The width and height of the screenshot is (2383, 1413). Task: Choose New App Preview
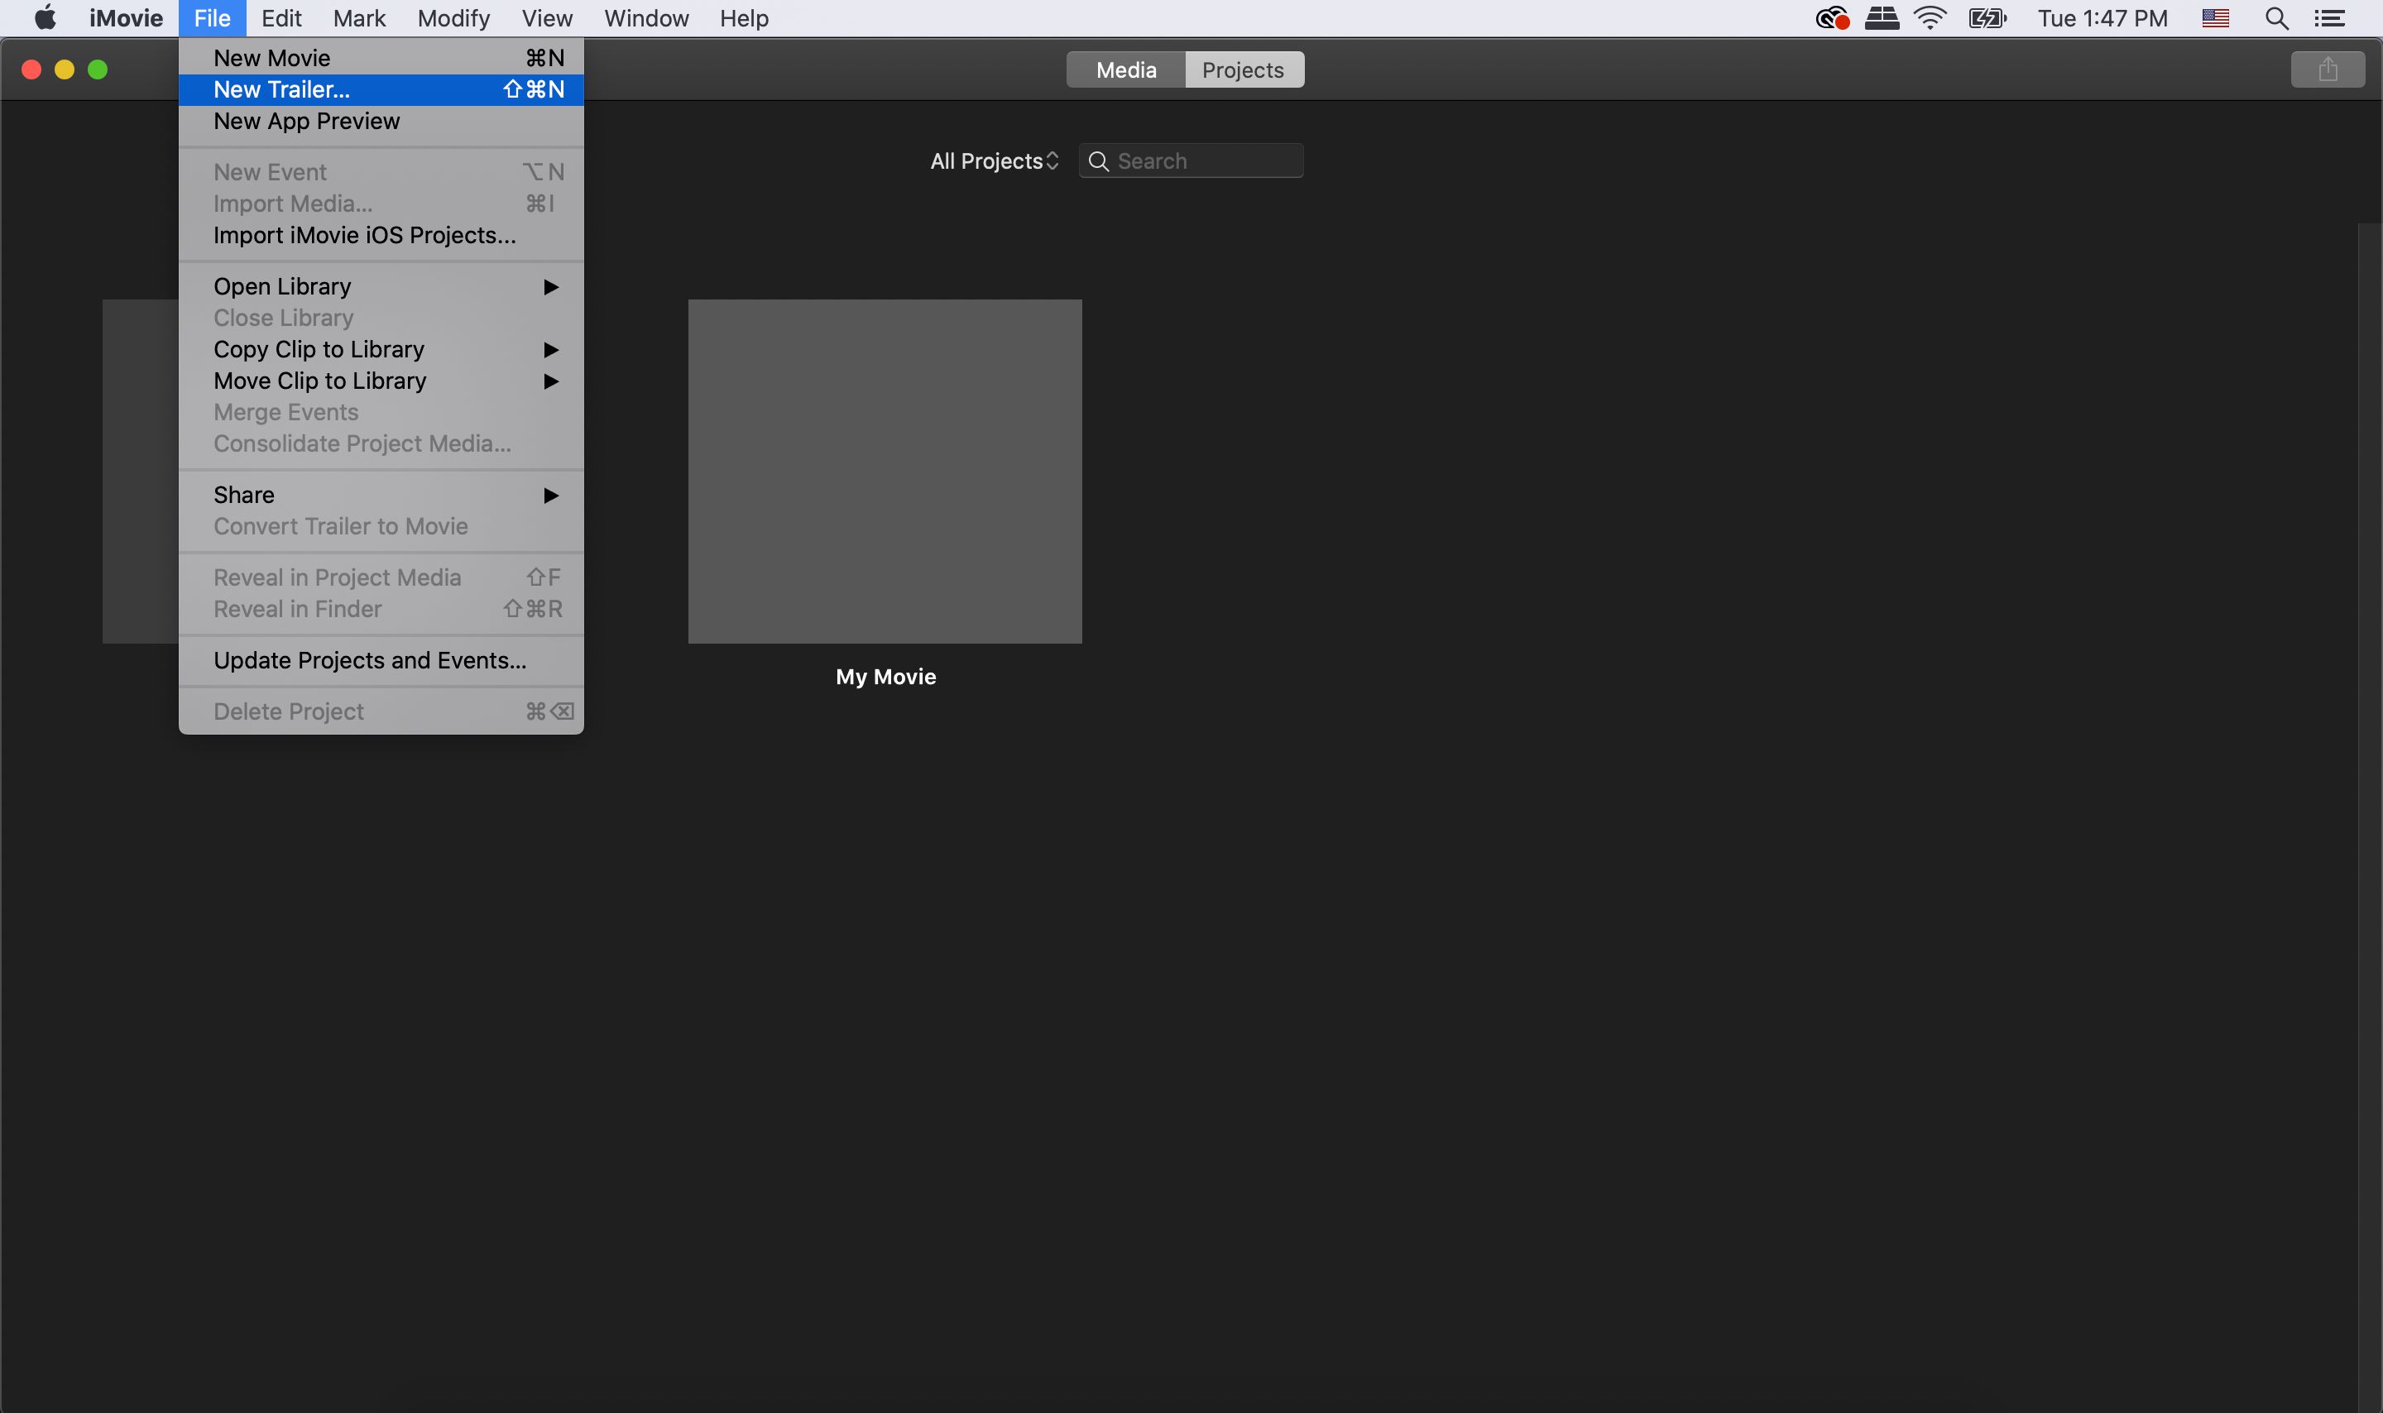pos(381,121)
